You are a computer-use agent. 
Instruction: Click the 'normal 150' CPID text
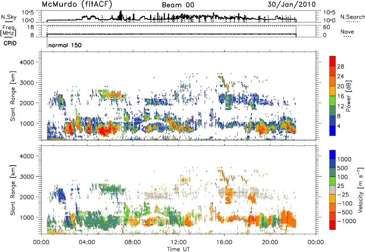pos(65,45)
